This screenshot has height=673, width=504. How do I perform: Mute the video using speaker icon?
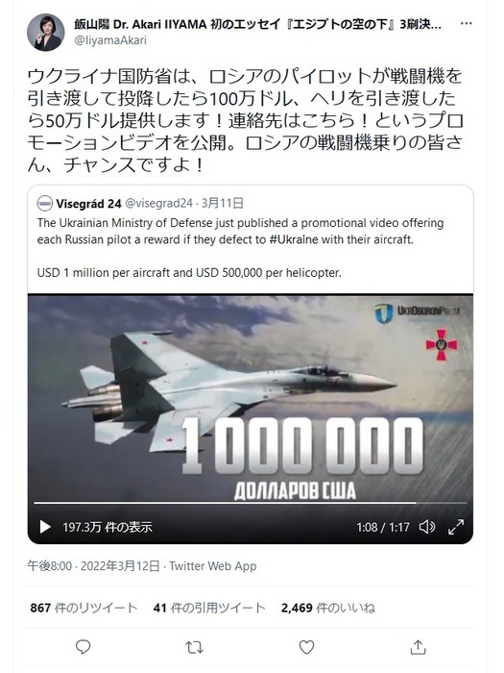click(x=427, y=527)
